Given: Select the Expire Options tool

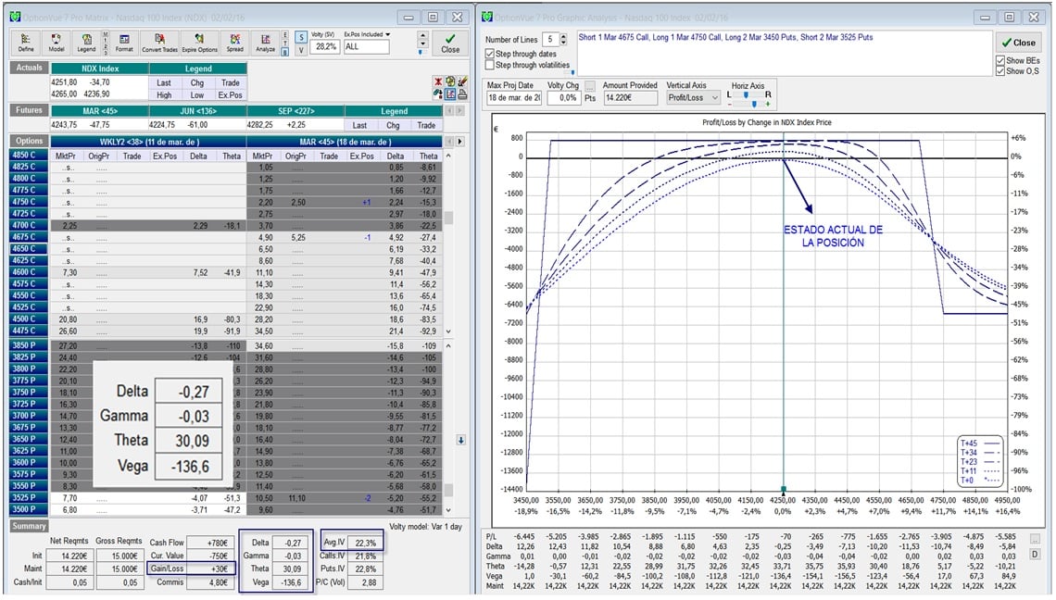Looking at the screenshot, I should tap(199, 43).
